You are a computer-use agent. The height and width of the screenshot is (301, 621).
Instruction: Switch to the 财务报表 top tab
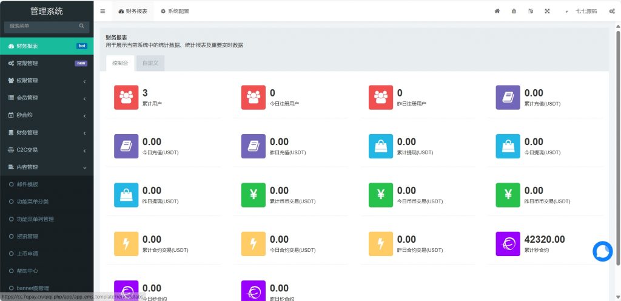click(133, 11)
